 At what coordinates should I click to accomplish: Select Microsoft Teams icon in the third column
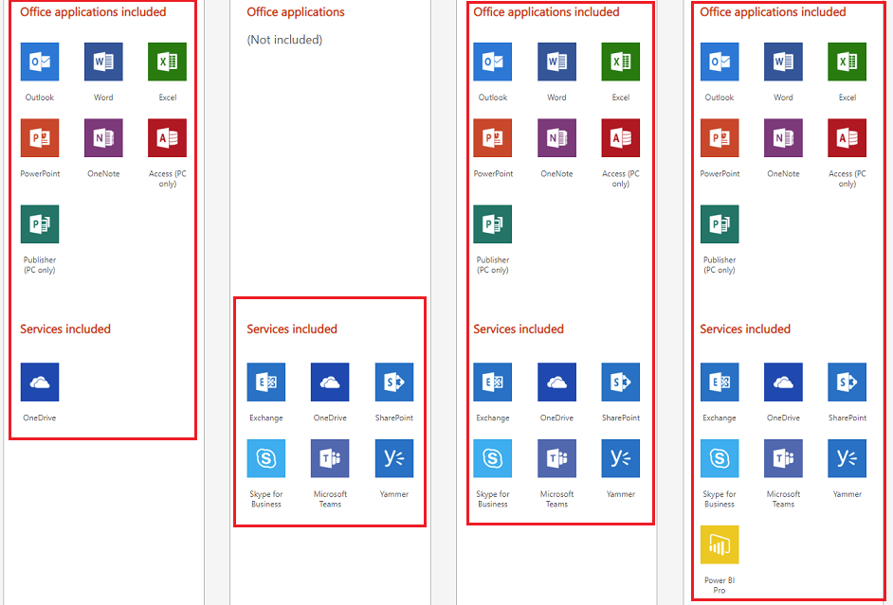click(x=557, y=458)
